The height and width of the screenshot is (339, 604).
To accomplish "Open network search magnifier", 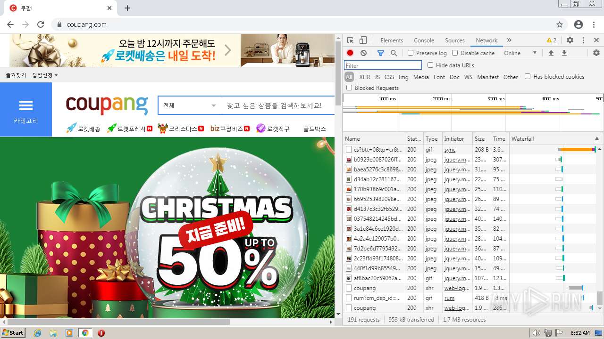I will [394, 53].
